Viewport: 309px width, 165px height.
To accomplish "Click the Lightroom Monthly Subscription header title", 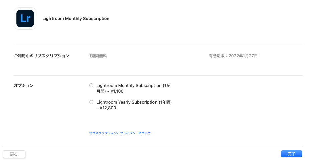I will click(76, 19).
